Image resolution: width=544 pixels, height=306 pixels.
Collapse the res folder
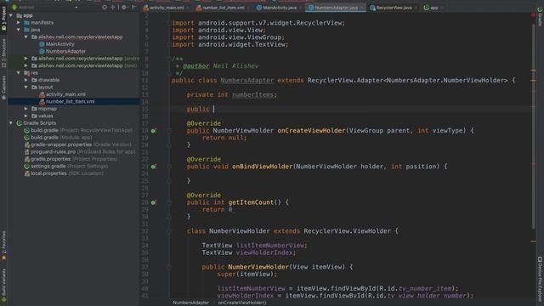(19, 73)
